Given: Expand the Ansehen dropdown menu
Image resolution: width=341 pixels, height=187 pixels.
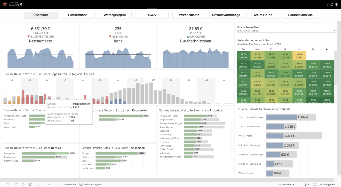Looking at the screenshot, I should pyautogui.click(x=286, y=184).
